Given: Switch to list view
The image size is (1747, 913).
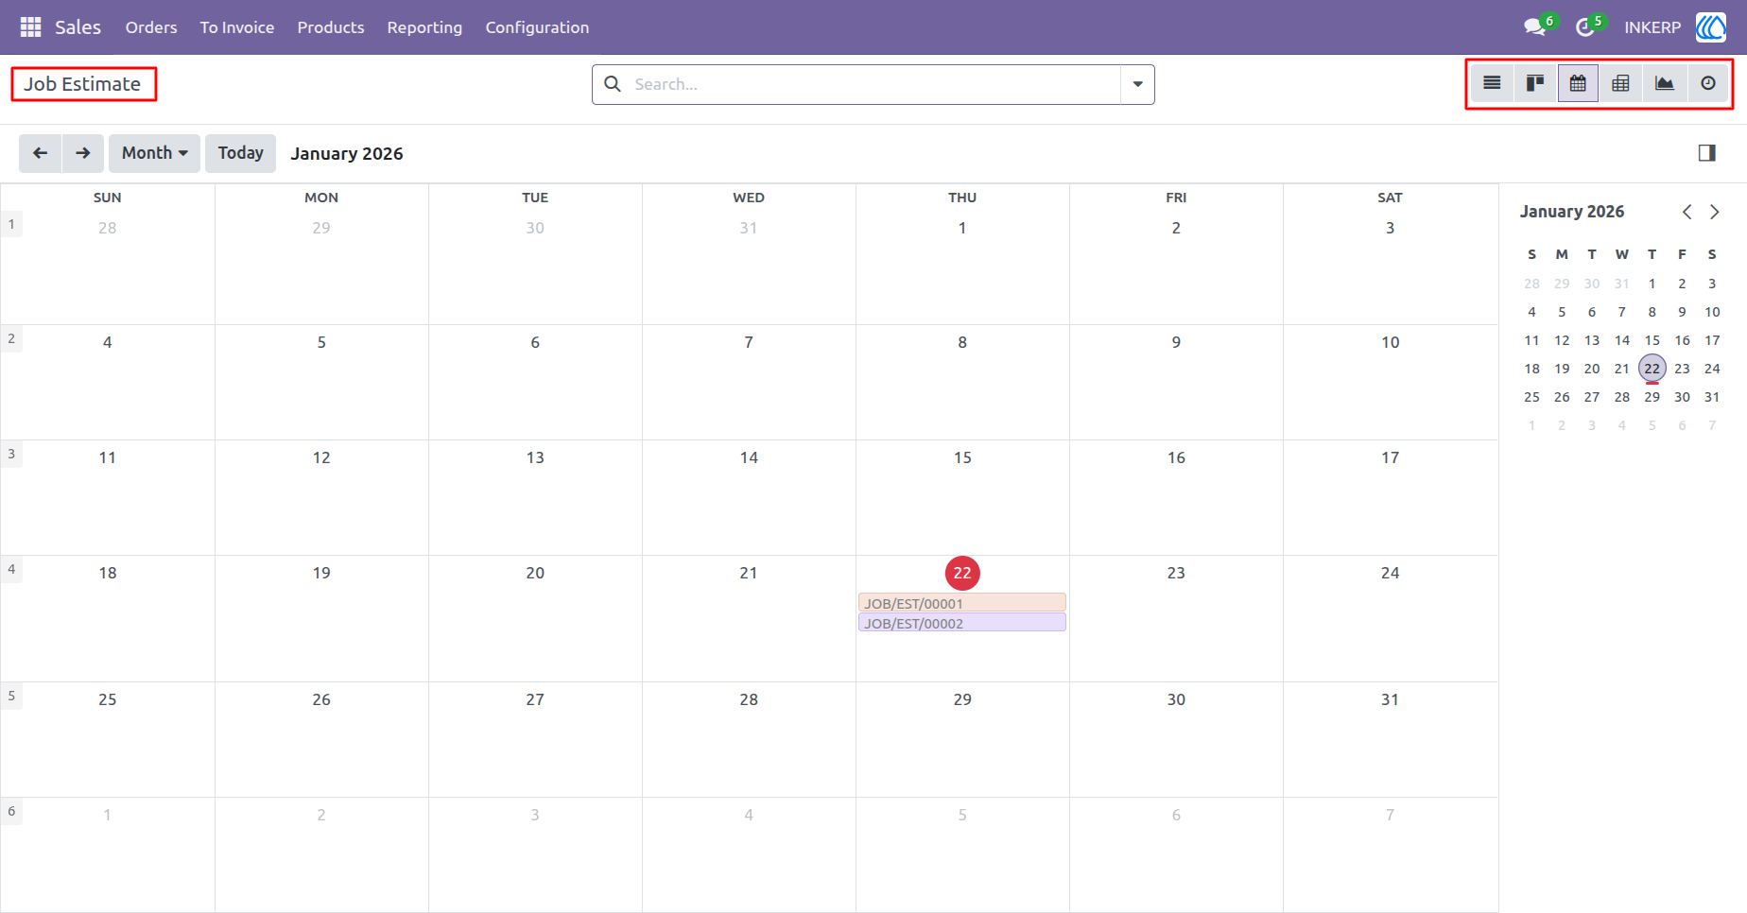Looking at the screenshot, I should tap(1492, 83).
